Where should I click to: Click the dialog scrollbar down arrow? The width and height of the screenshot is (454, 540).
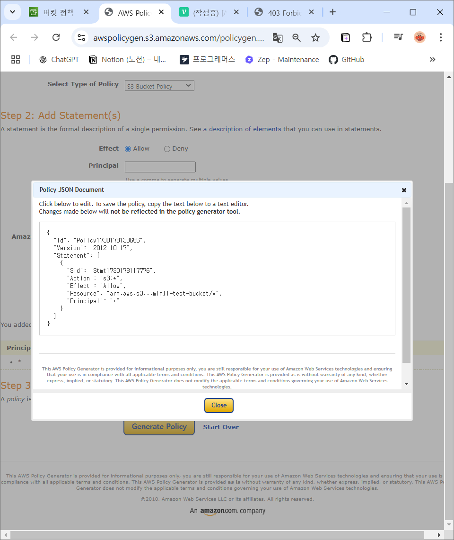click(x=406, y=384)
